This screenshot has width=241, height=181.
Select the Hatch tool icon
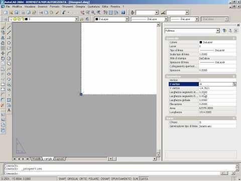point(9,100)
